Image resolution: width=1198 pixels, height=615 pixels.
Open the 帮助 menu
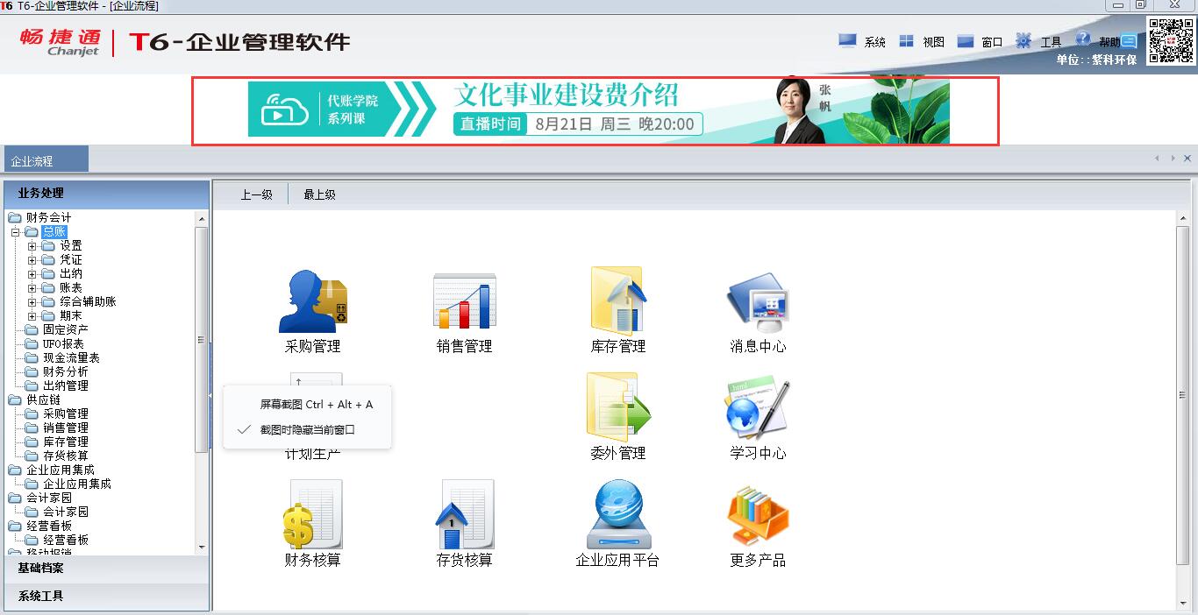click(x=1109, y=42)
